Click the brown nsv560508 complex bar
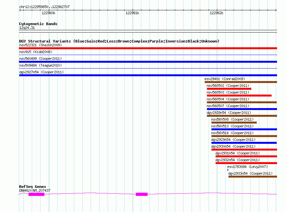Screen dimensions: 286x212 point(234,123)
